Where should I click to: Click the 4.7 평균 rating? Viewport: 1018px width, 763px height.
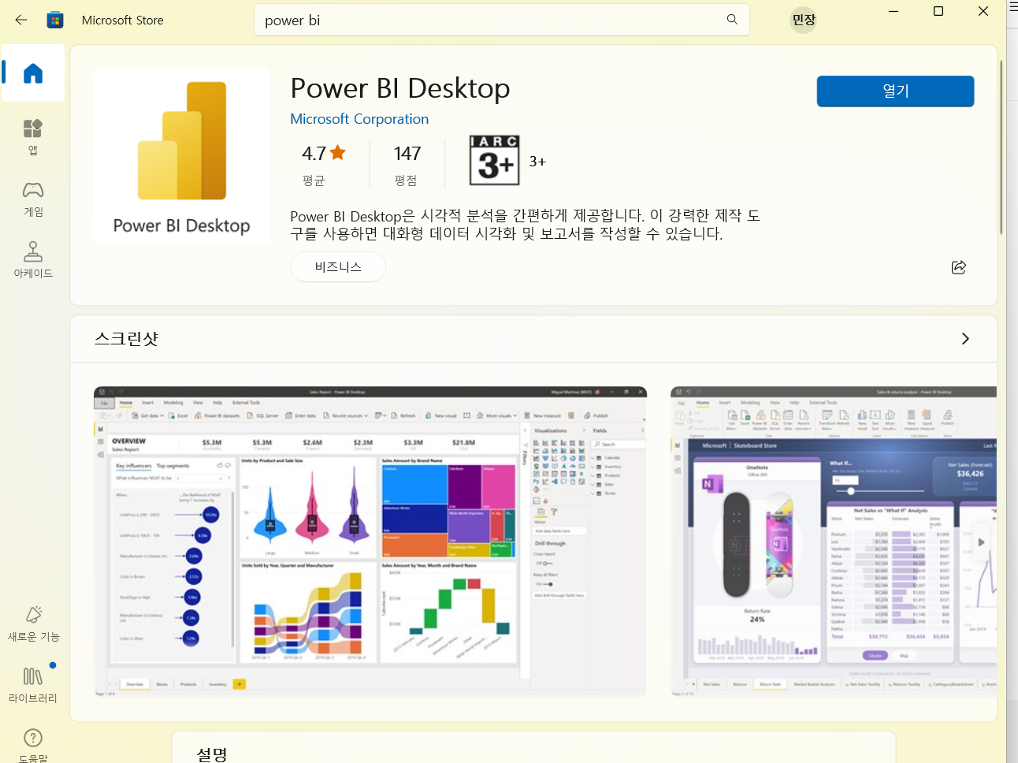click(x=323, y=165)
